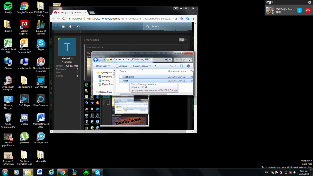The image size is (313, 176).
Task: Click the Άνοιγμα button in Explorer
Action: tap(121, 66)
